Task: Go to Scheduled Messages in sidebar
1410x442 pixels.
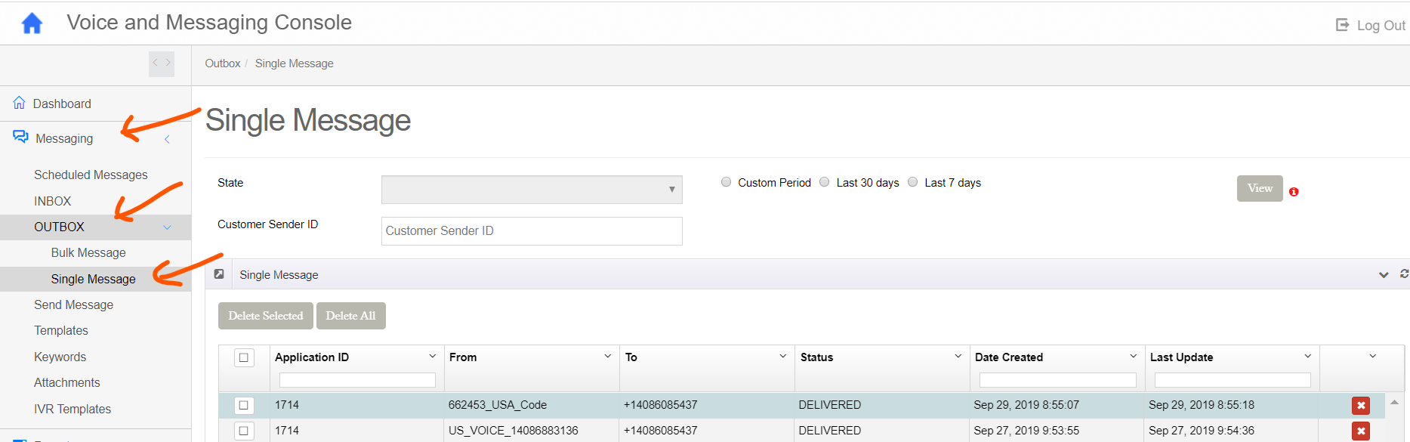Action: click(x=91, y=175)
